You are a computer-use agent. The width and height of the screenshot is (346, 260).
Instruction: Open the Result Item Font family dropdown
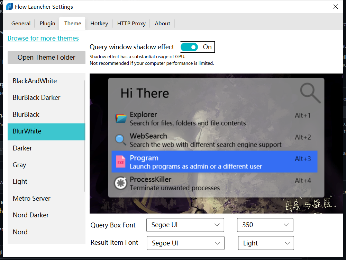(185, 243)
